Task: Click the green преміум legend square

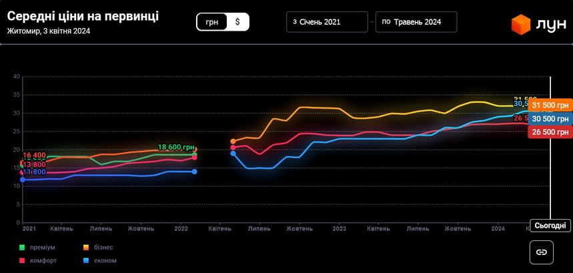Action: click(x=22, y=248)
